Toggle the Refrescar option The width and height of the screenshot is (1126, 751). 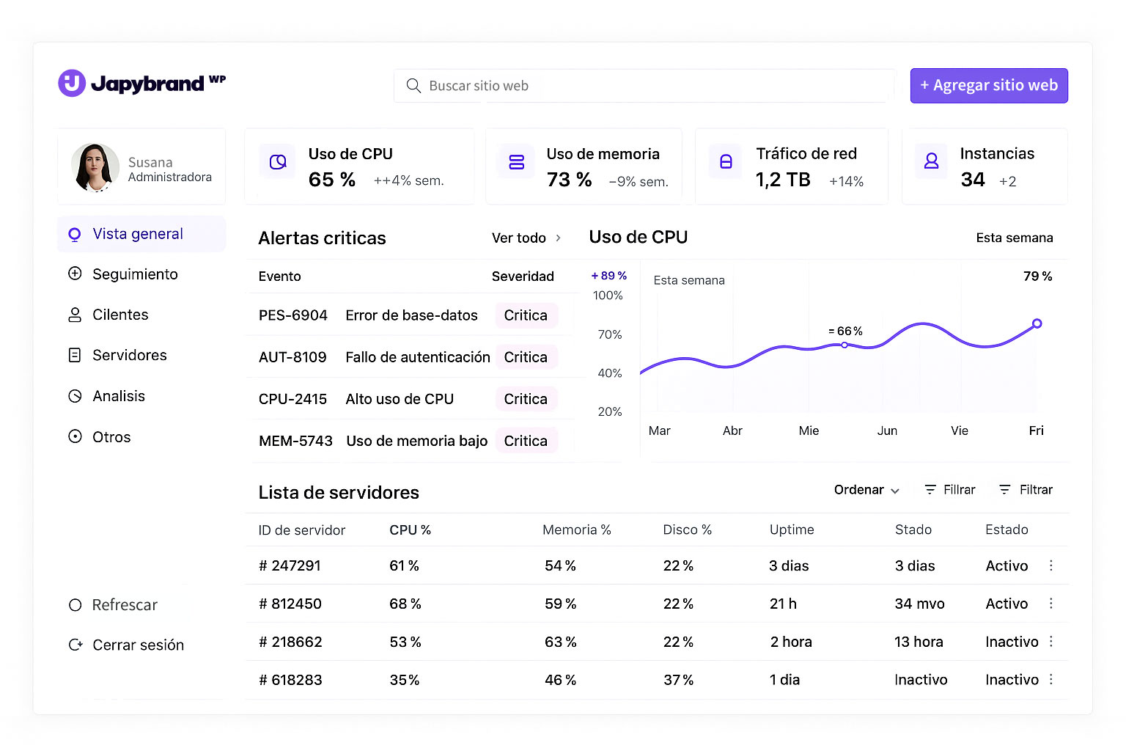coord(123,604)
